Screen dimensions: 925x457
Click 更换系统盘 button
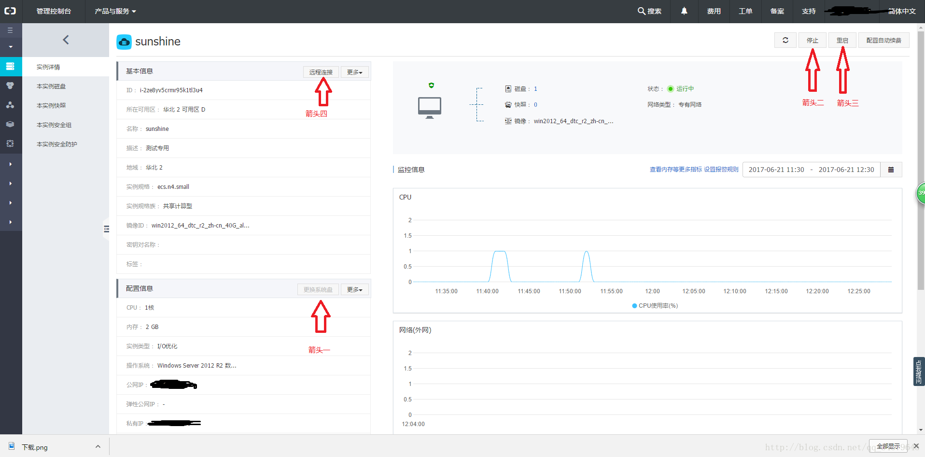318,289
